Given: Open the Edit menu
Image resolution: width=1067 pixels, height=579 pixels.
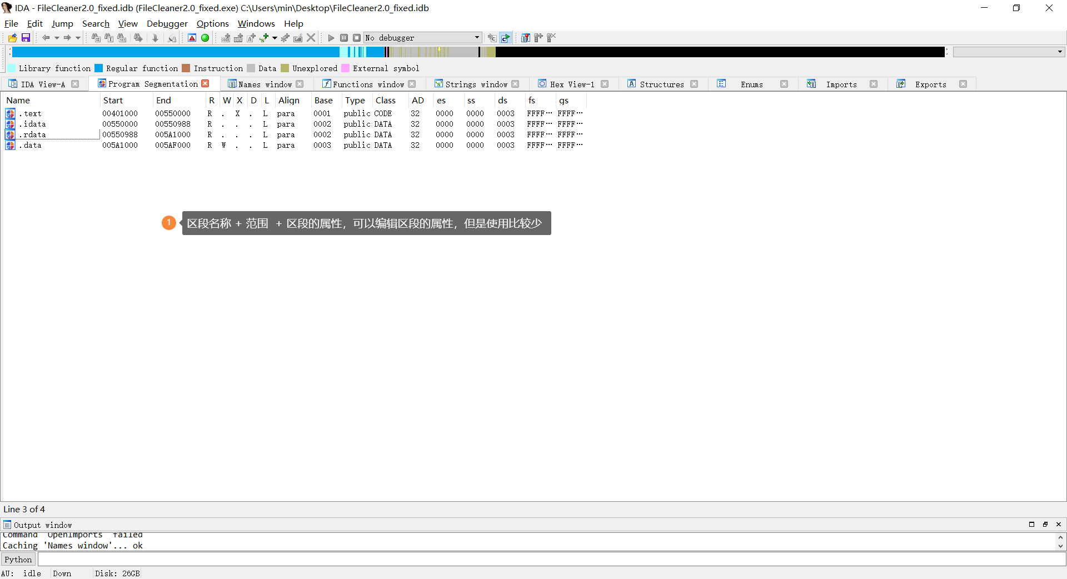Looking at the screenshot, I should point(34,23).
